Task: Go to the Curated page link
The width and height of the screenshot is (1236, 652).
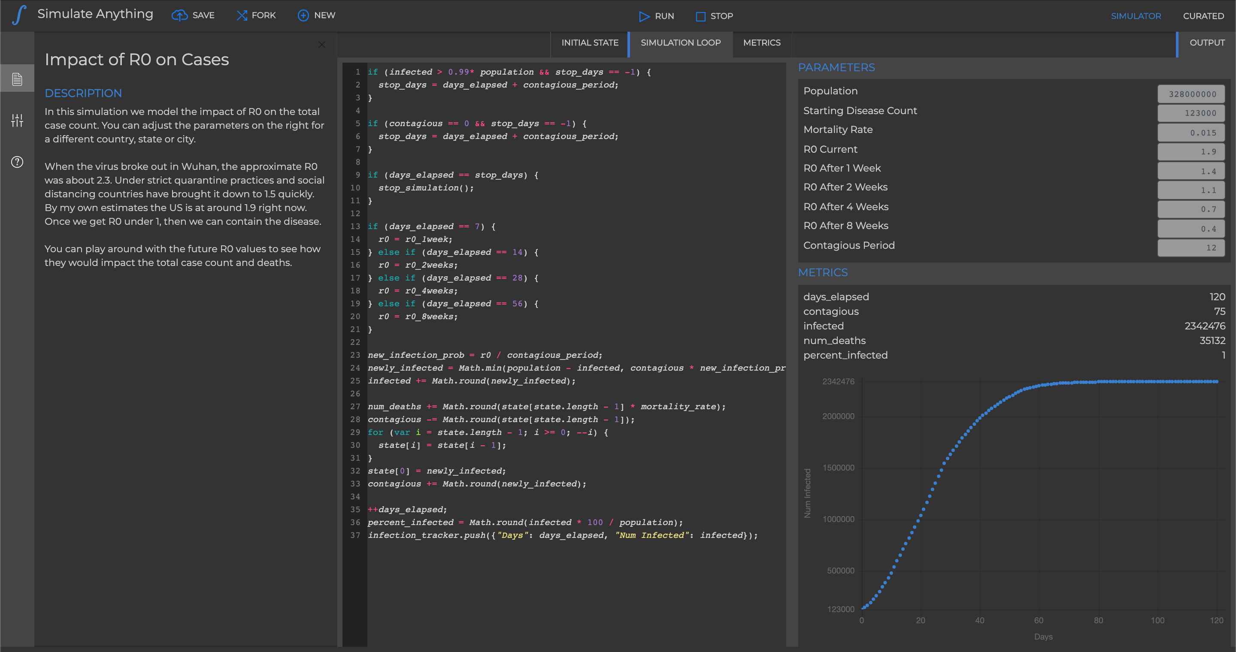Action: [x=1203, y=16]
